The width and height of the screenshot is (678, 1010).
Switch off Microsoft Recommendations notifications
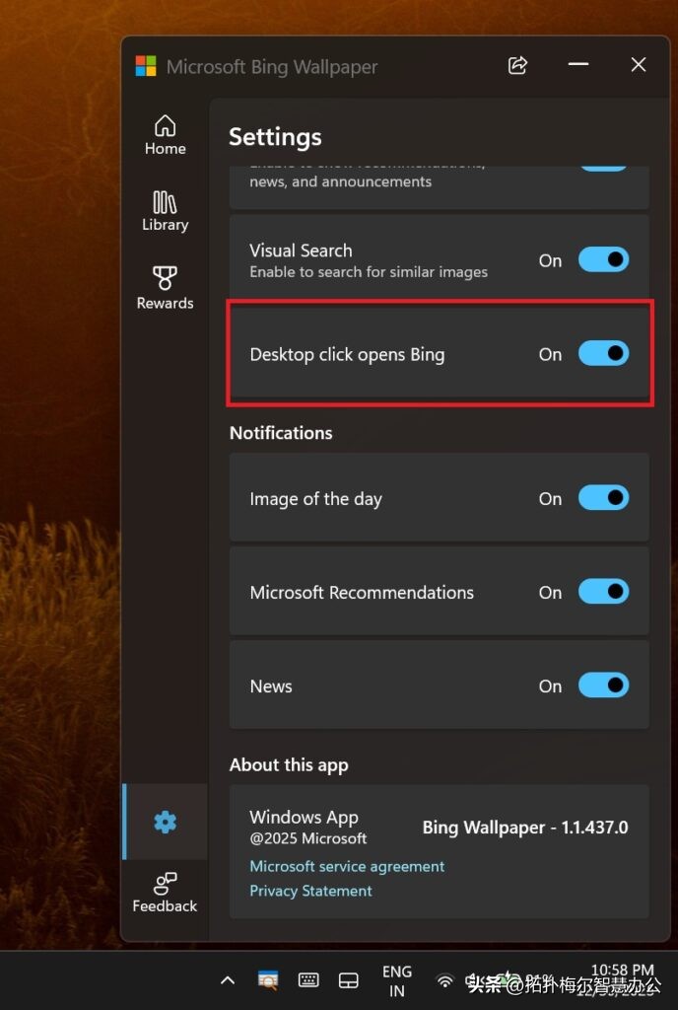[x=602, y=592]
